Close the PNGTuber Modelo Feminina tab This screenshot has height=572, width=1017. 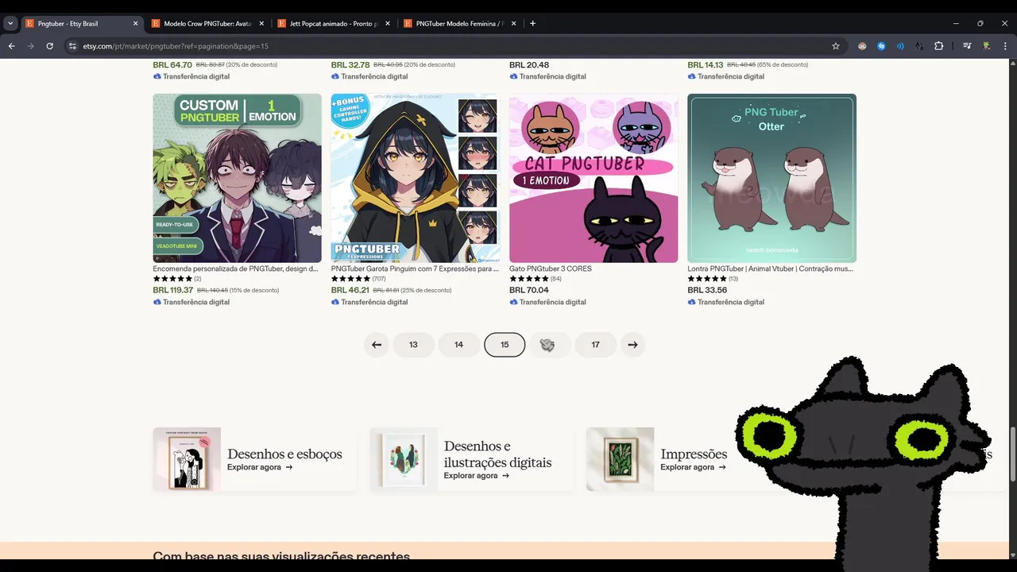pyautogui.click(x=514, y=24)
